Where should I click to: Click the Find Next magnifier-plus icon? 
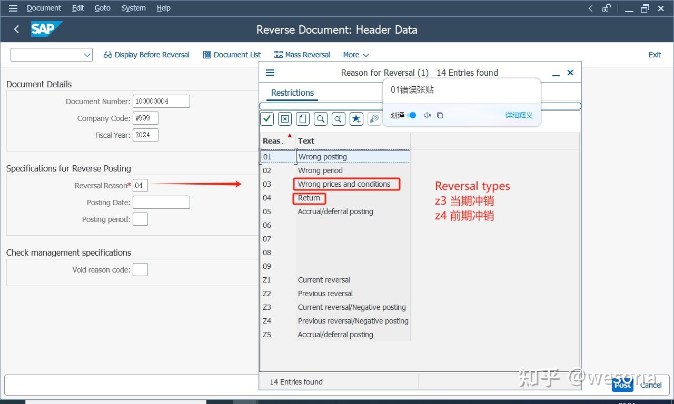[x=339, y=119]
